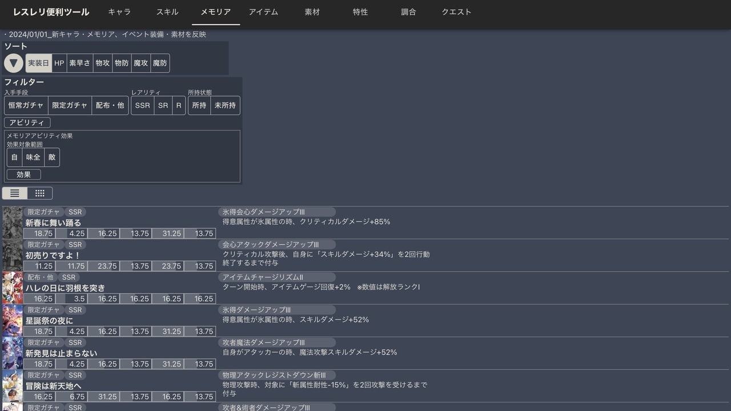Click the 2024/01/01 update notice text

click(105, 34)
